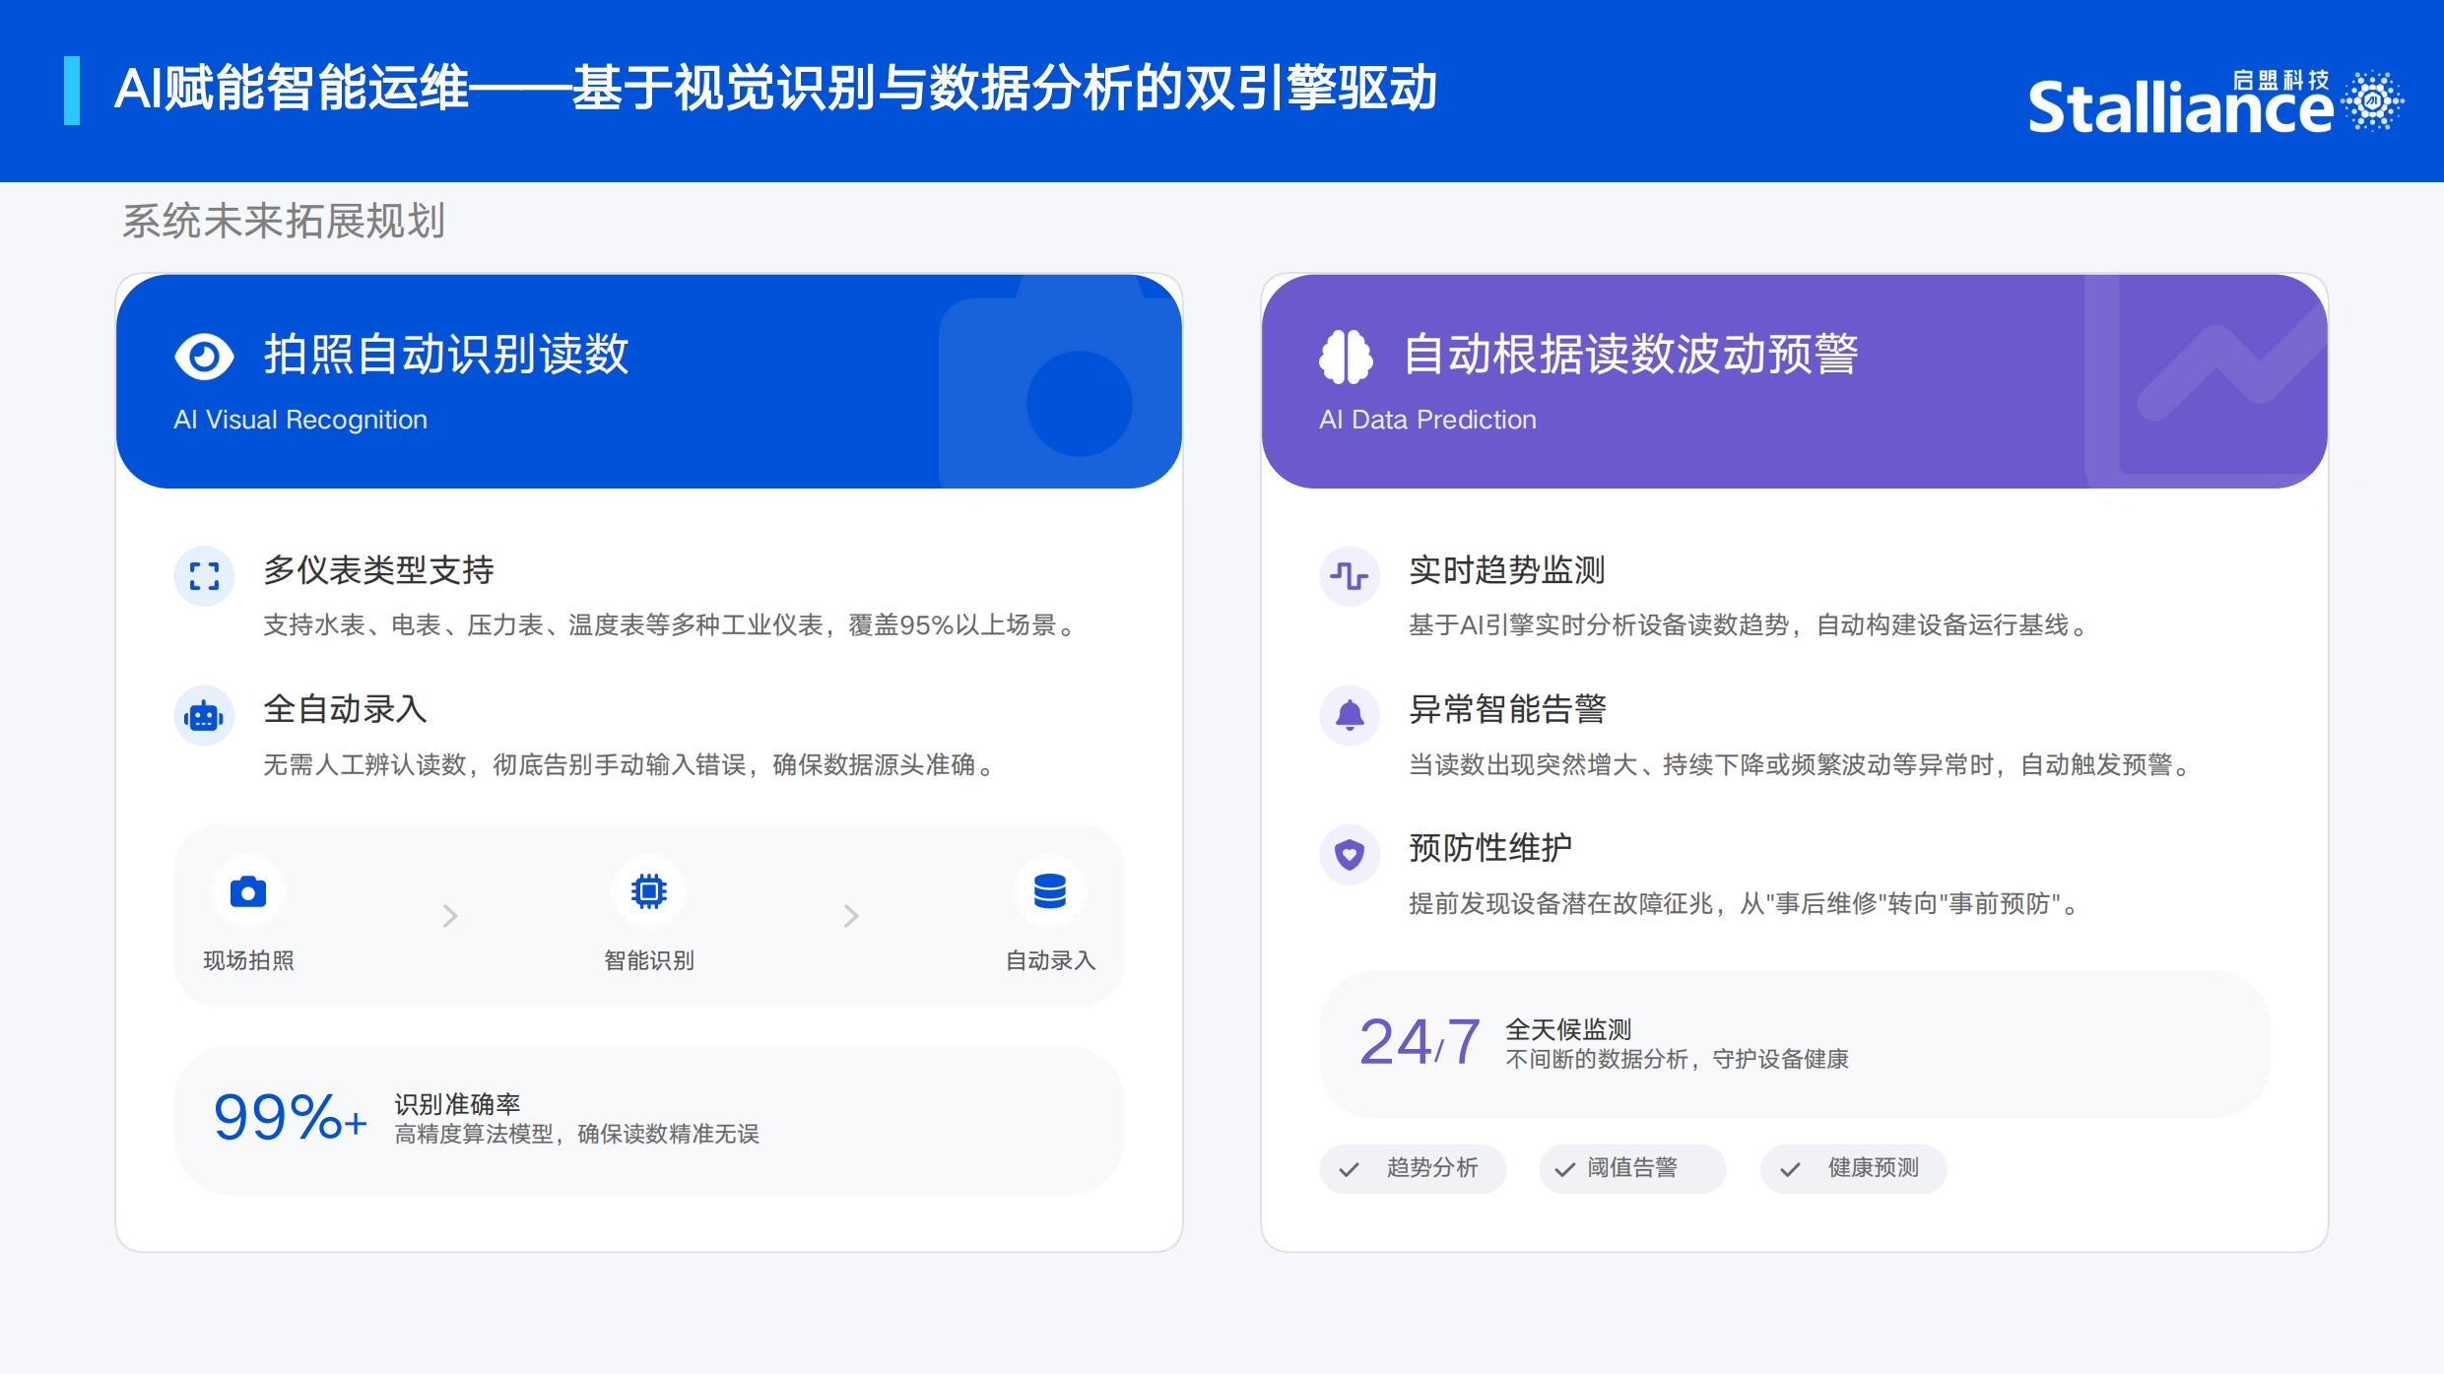Click the waveform icon for 实时趋势监测
Screen dimensions: 2444x1374
[1349, 576]
